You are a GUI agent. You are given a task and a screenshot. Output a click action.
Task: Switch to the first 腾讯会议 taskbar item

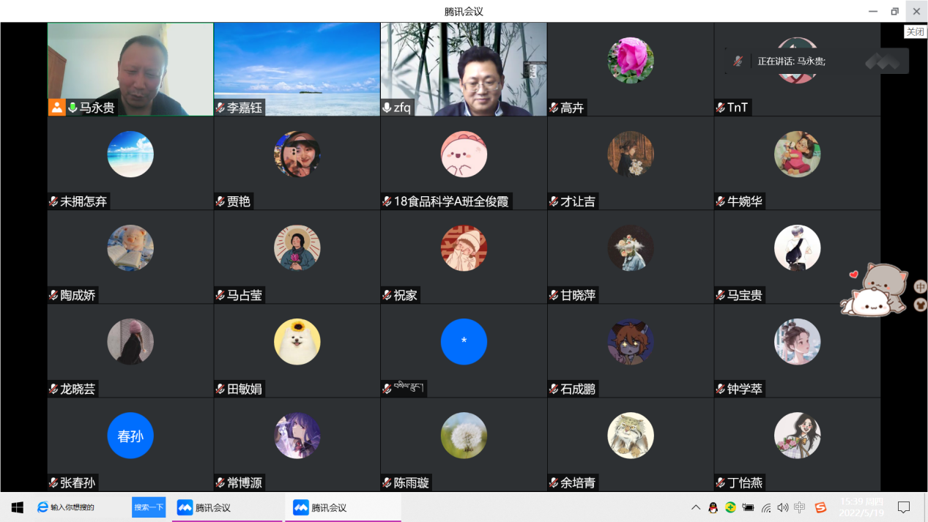pyautogui.click(x=227, y=507)
